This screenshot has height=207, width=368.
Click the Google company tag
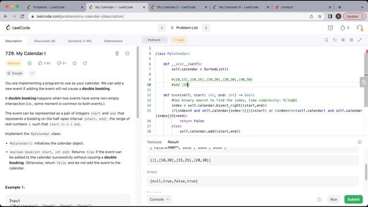pyautogui.click(x=14, y=73)
